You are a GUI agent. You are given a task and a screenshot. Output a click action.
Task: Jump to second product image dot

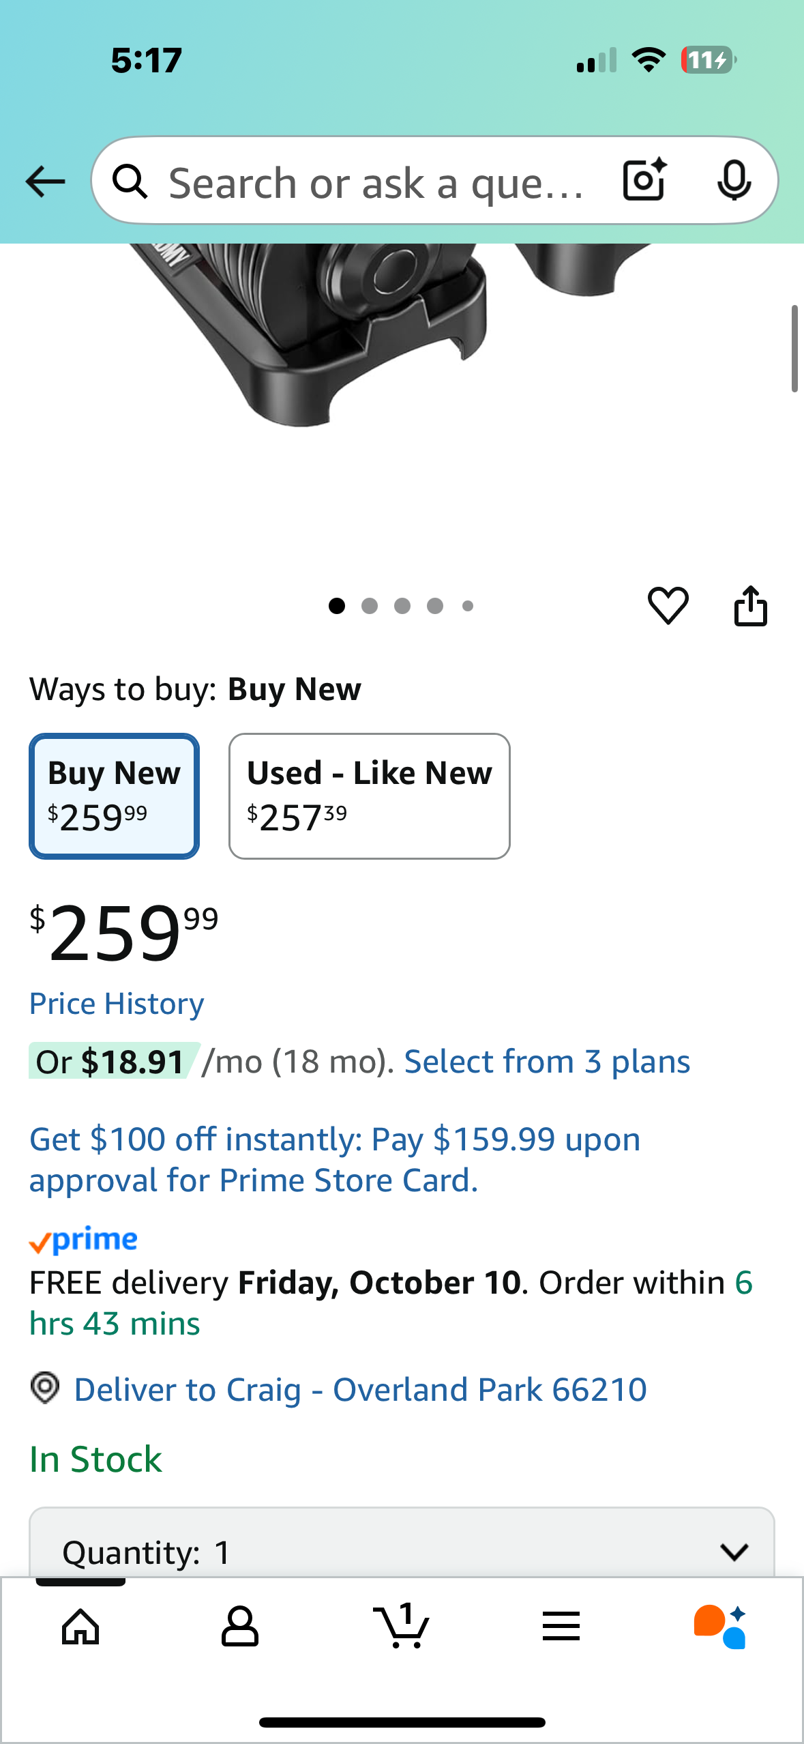(370, 606)
